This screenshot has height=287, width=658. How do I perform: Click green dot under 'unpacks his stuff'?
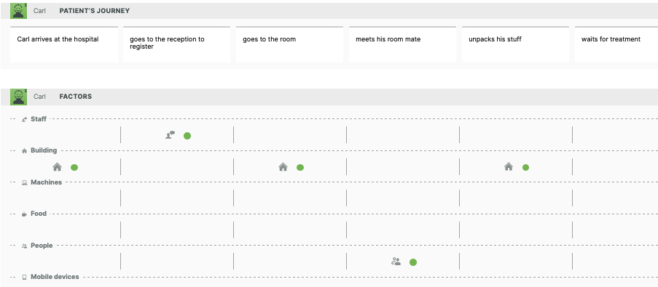click(x=525, y=167)
